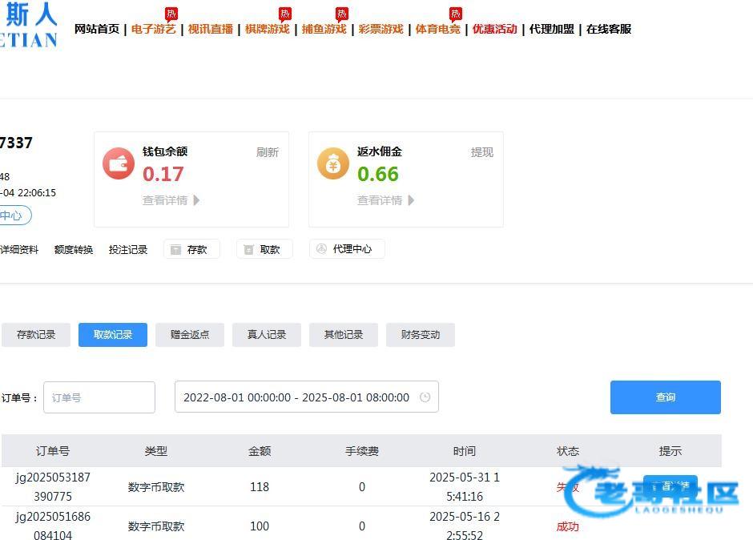Switch to the 存款记录 tab
This screenshot has width=753, height=540.
(36, 335)
